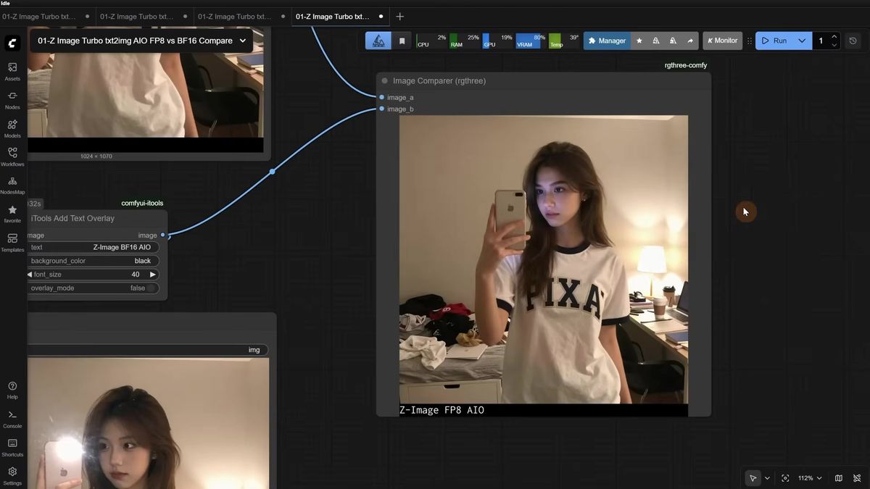This screenshot has height=489, width=870.
Task: Click the RAM usage monitor
Action: (x=465, y=41)
